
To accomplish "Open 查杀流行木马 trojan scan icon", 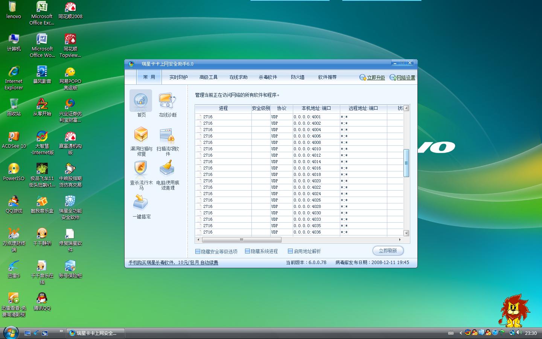I will [x=141, y=169].
